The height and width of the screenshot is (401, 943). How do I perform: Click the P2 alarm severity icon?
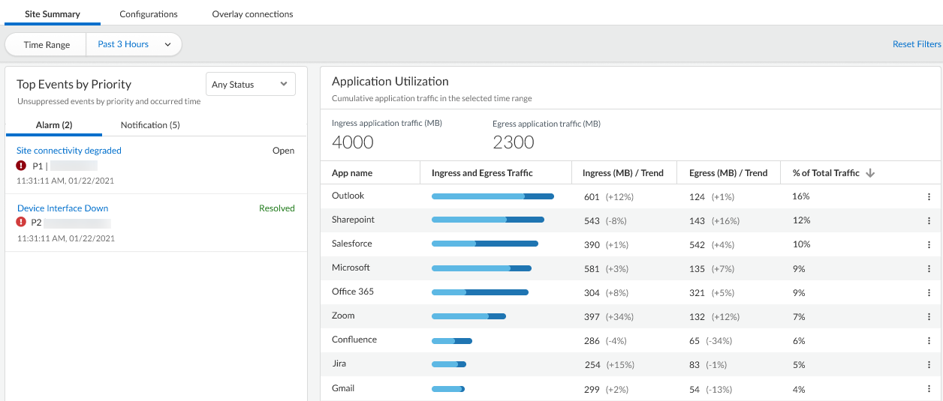tap(21, 223)
